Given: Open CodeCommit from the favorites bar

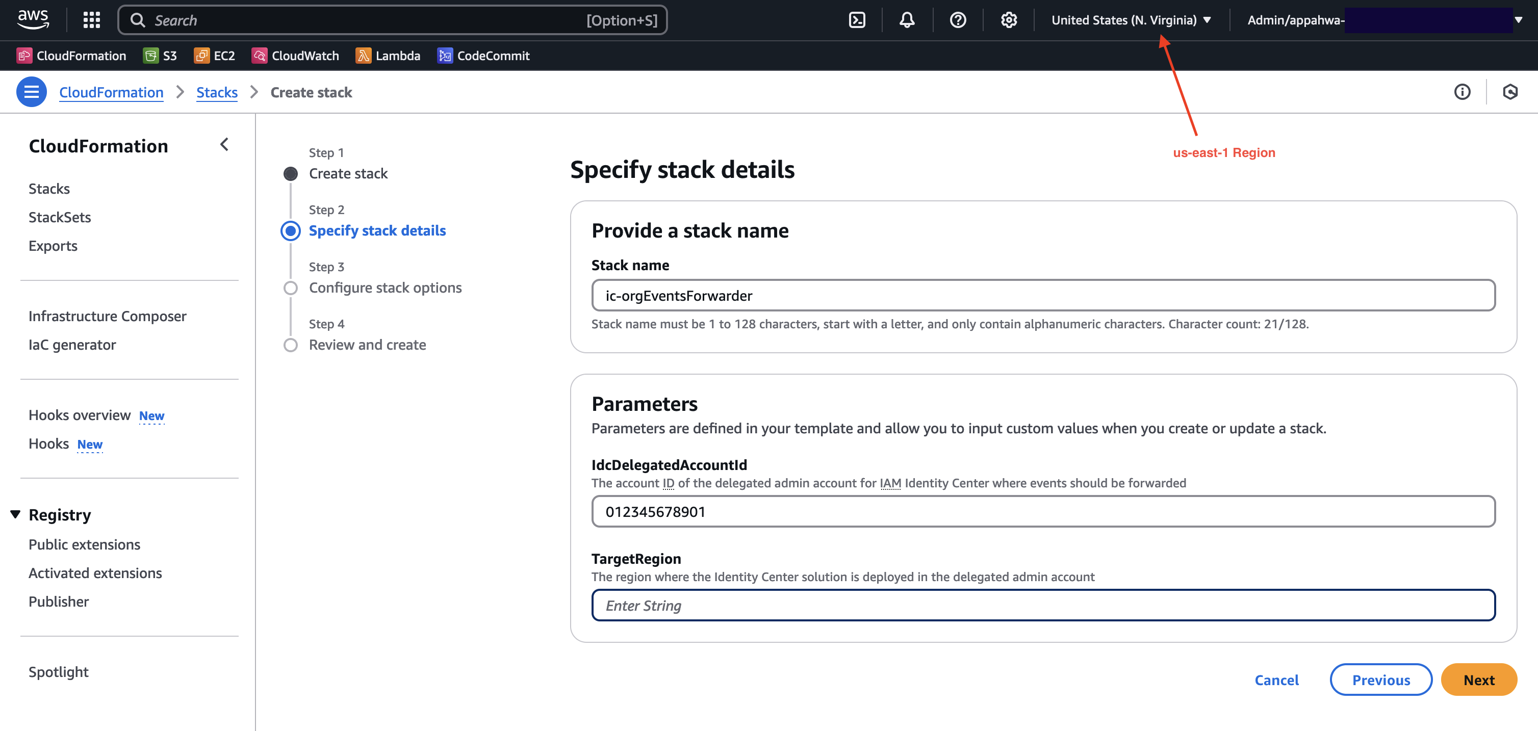Looking at the screenshot, I should click(x=483, y=56).
